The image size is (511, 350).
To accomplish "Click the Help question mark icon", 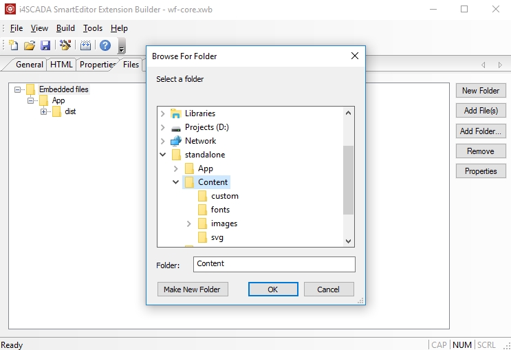I will [x=105, y=45].
